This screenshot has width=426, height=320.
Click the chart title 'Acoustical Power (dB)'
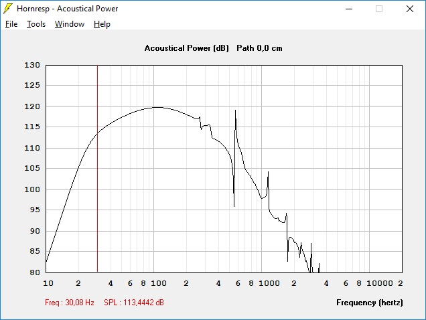187,48
